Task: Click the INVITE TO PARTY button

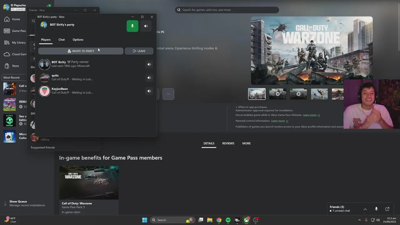Action: (81, 51)
